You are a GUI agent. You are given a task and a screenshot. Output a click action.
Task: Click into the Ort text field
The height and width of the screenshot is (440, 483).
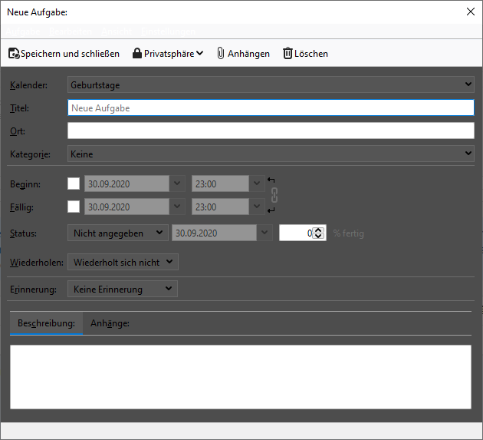tap(271, 131)
